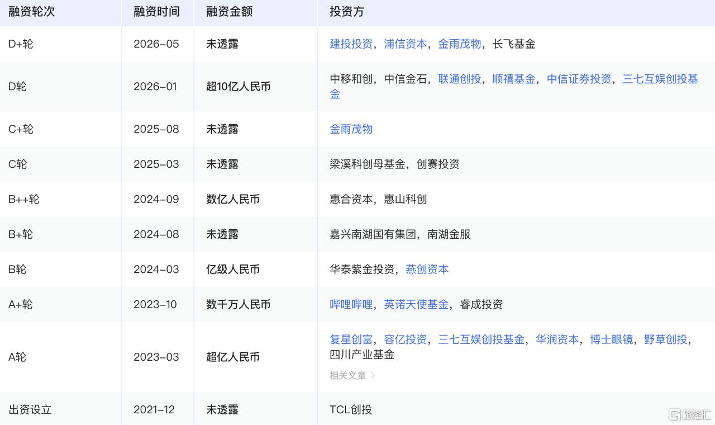Click 未透露 in the 2021-12 row

coord(222,409)
